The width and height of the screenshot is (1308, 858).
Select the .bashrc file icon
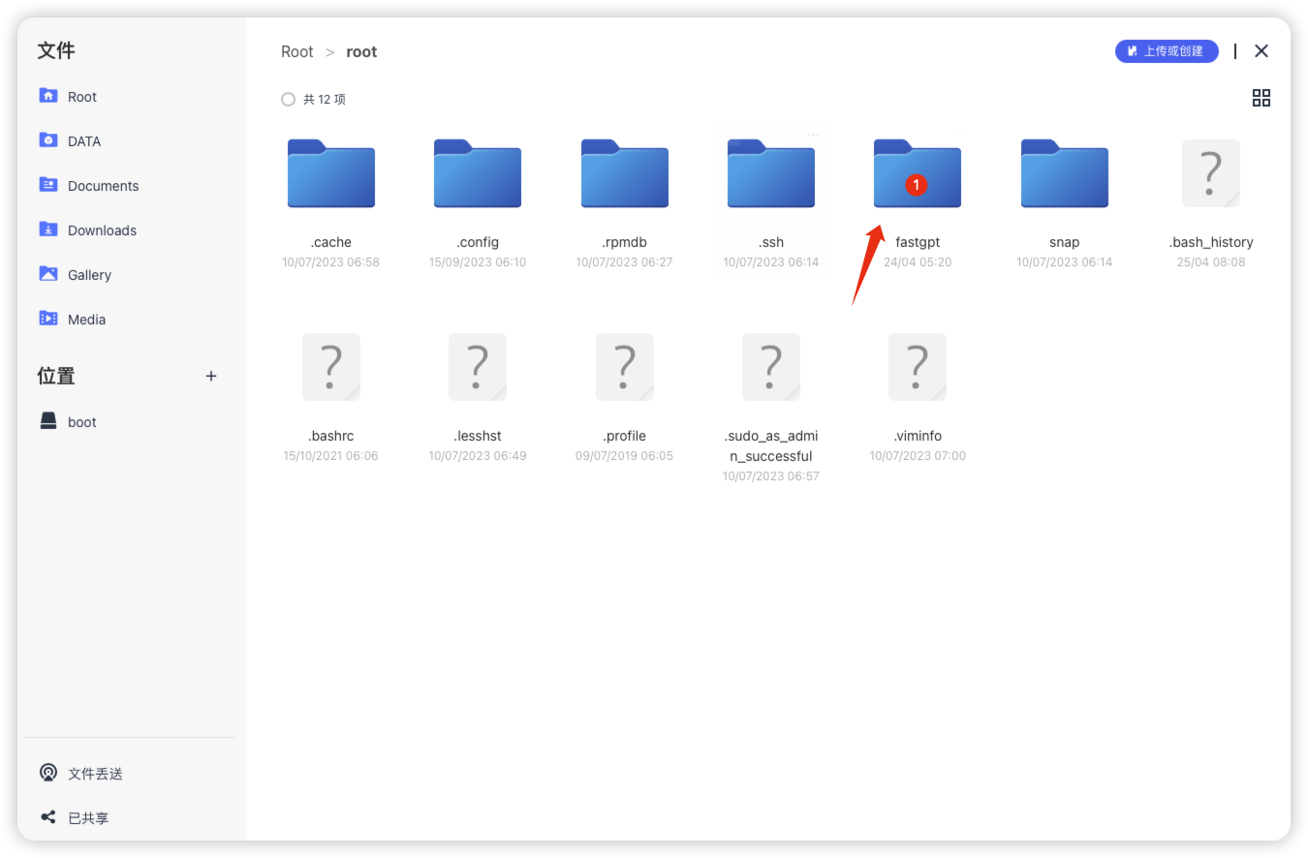click(x=331, y=367)
